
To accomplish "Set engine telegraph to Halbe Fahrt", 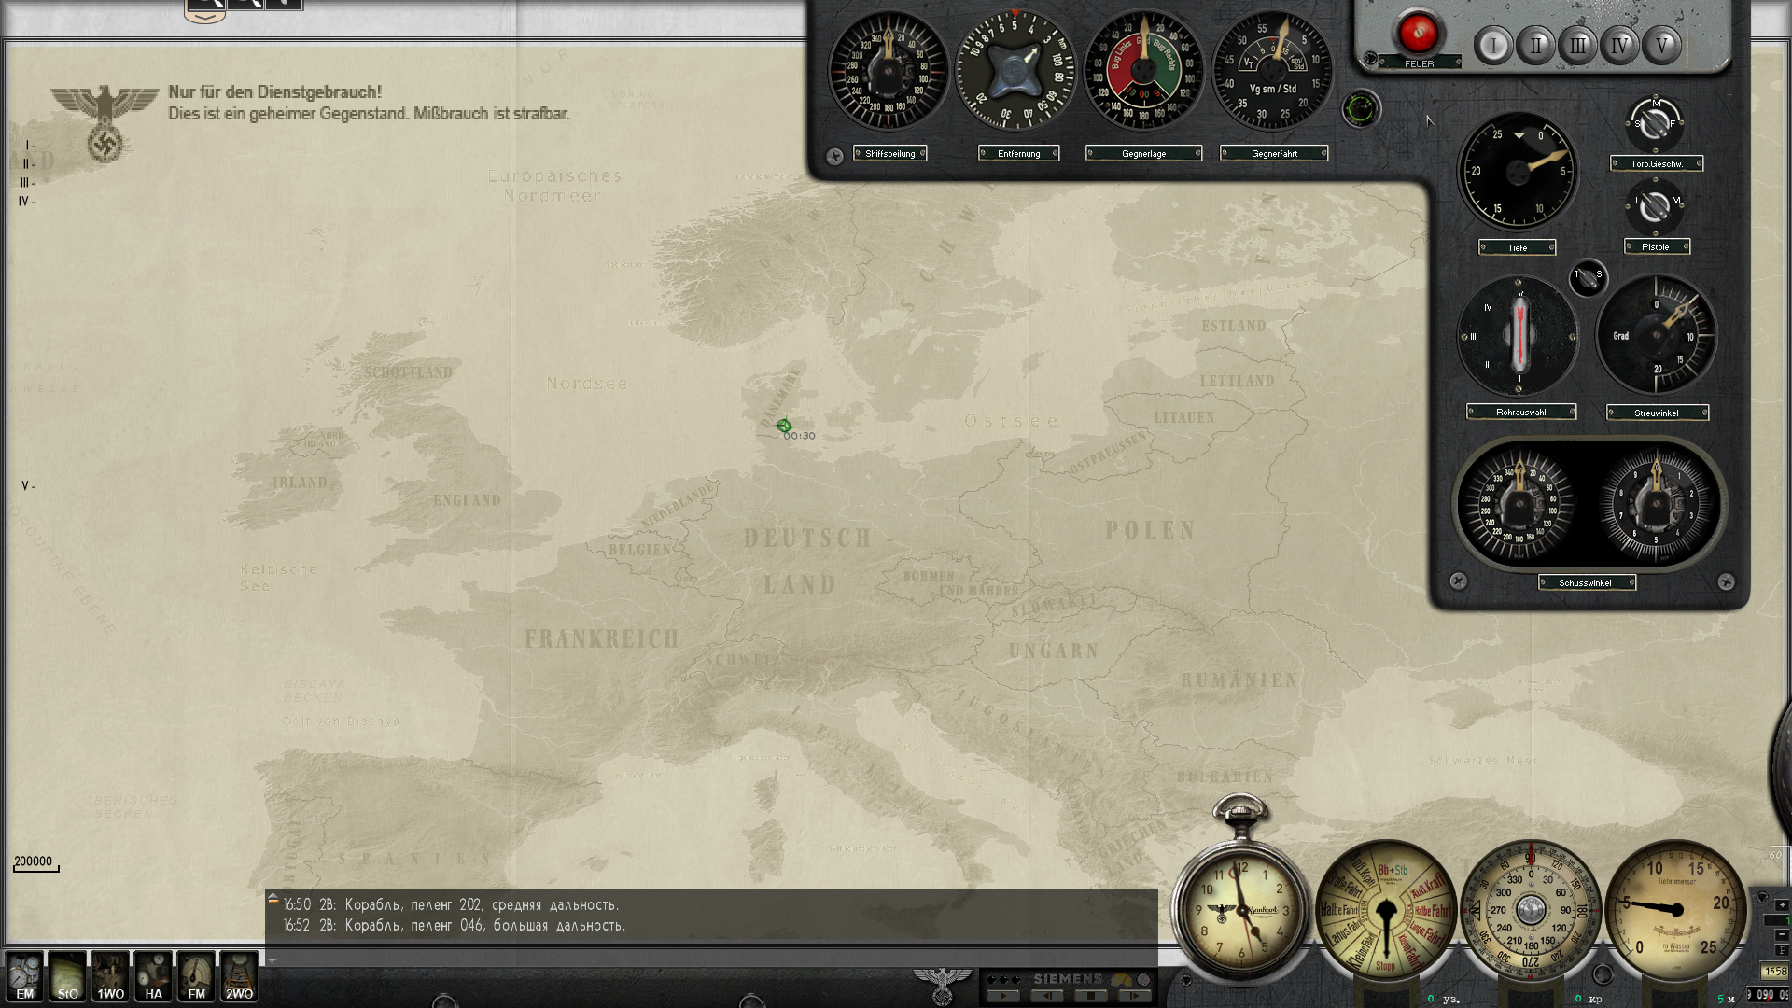I will coord(1341,909).
